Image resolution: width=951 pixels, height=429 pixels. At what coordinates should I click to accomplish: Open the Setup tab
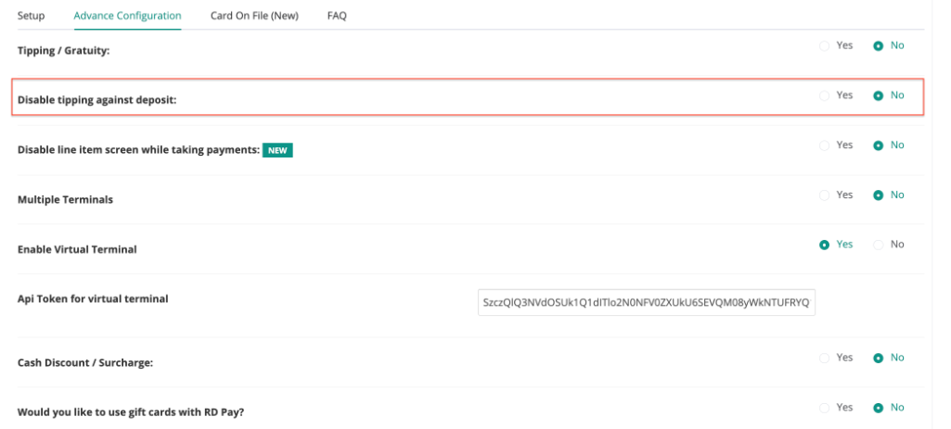coord(31,16)
